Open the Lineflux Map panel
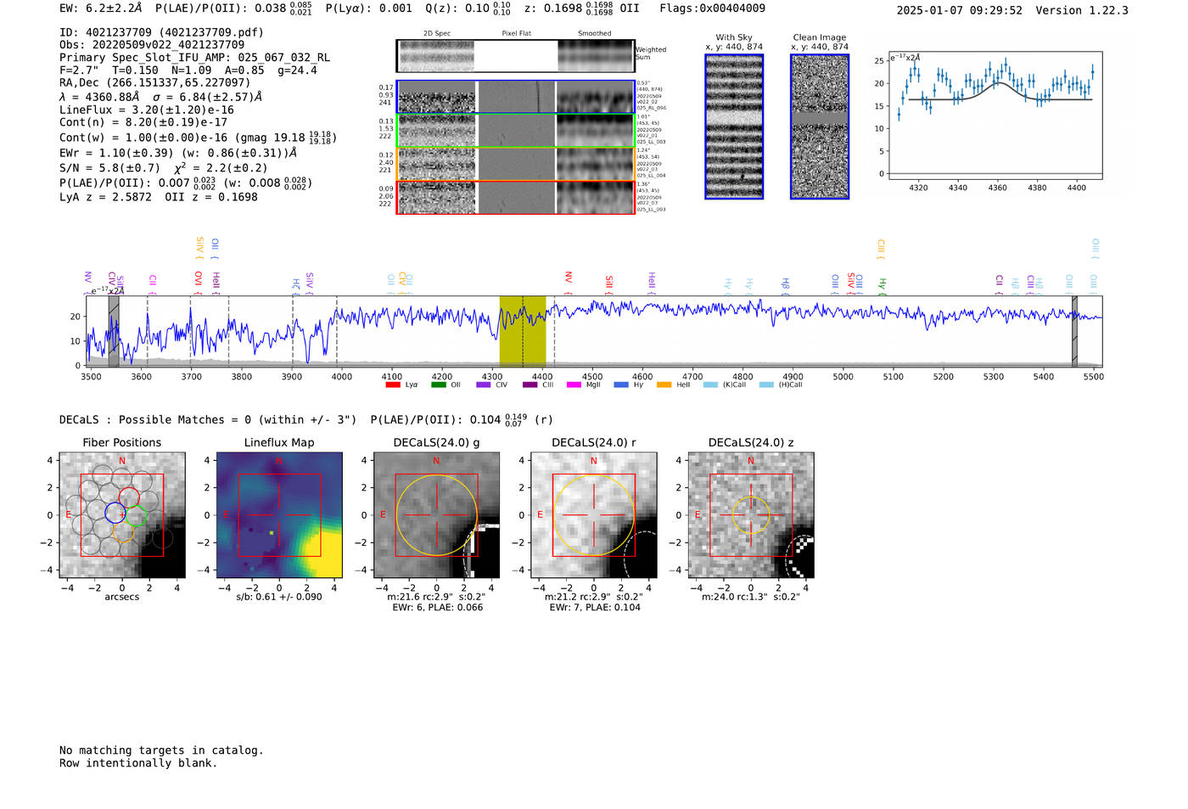1188x809 pixels. click(x=279, y=515)
